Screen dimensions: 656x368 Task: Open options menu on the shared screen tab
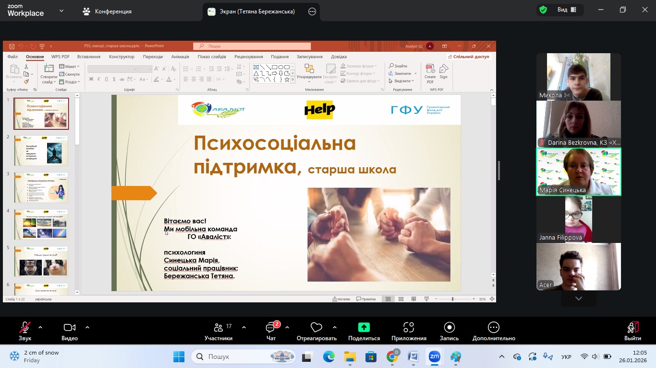point(312,11)
